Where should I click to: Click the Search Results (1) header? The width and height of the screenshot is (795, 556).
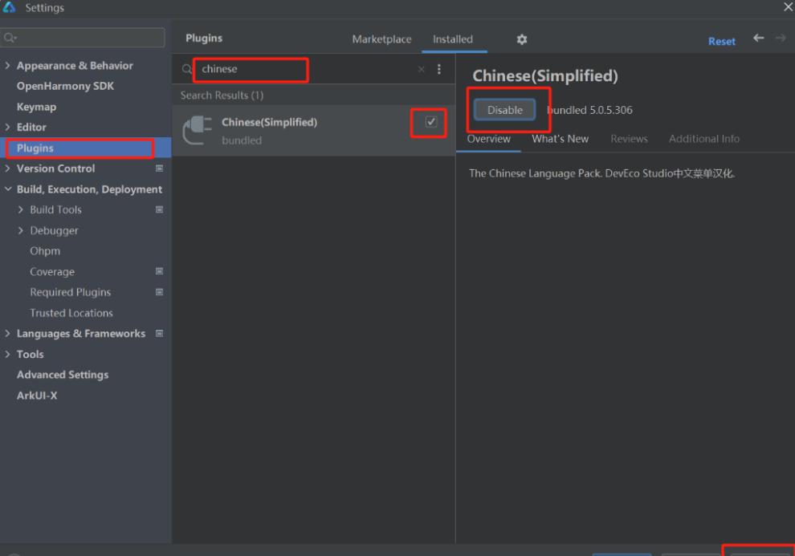click(222, 95)
